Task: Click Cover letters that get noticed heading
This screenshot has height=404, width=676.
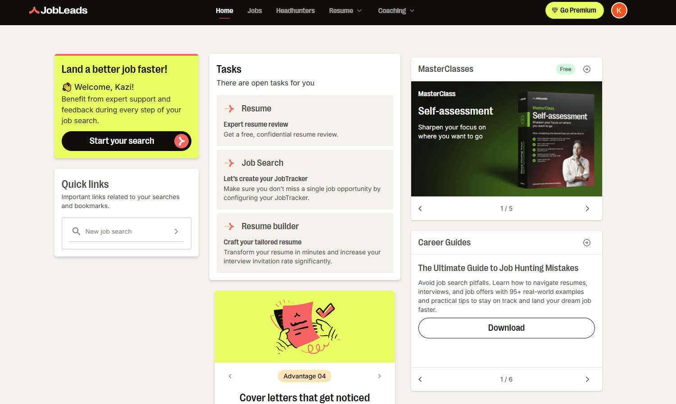Action: [304, 398]
